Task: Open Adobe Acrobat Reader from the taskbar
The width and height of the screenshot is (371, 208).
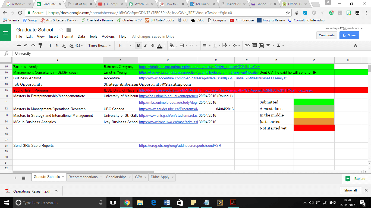Action: [x=233, y=203]
